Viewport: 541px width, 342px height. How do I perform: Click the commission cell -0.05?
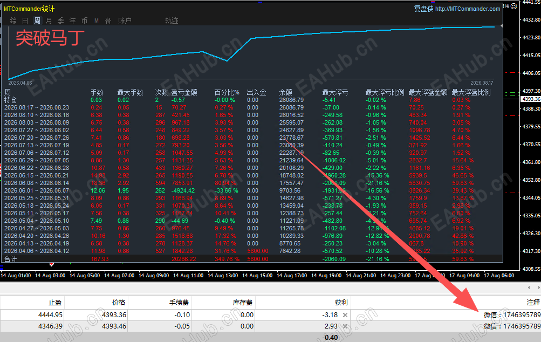(x=182, y=326)
